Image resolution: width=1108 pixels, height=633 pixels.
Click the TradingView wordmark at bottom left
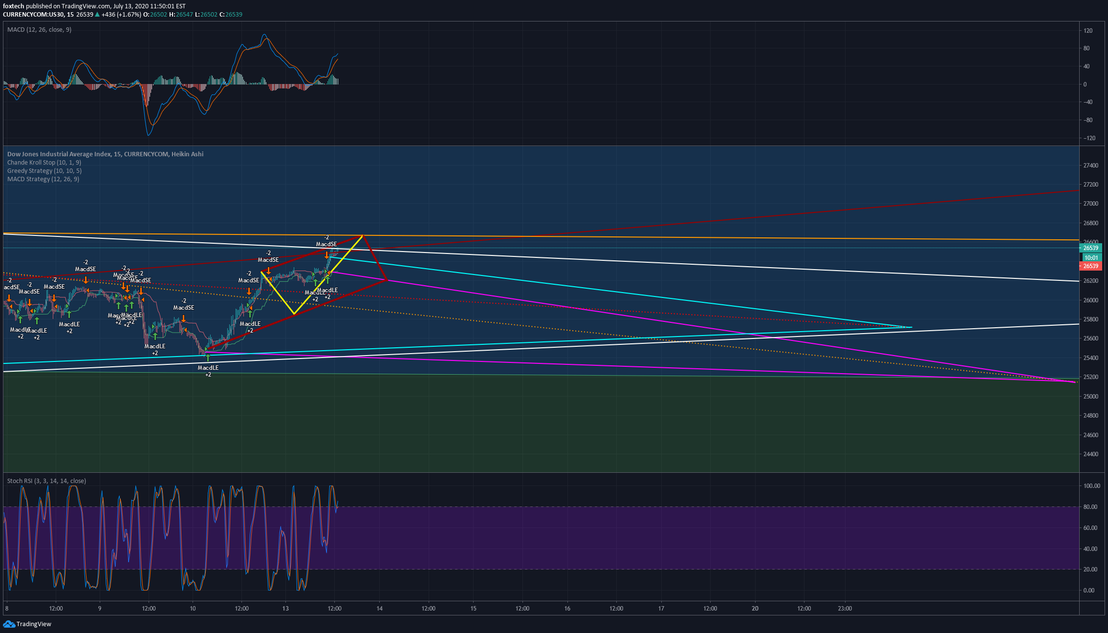[34, 624]
